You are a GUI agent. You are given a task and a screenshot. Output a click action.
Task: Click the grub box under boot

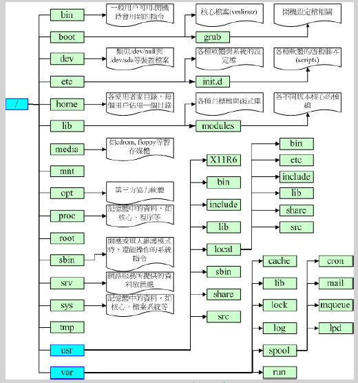[213, 37]
